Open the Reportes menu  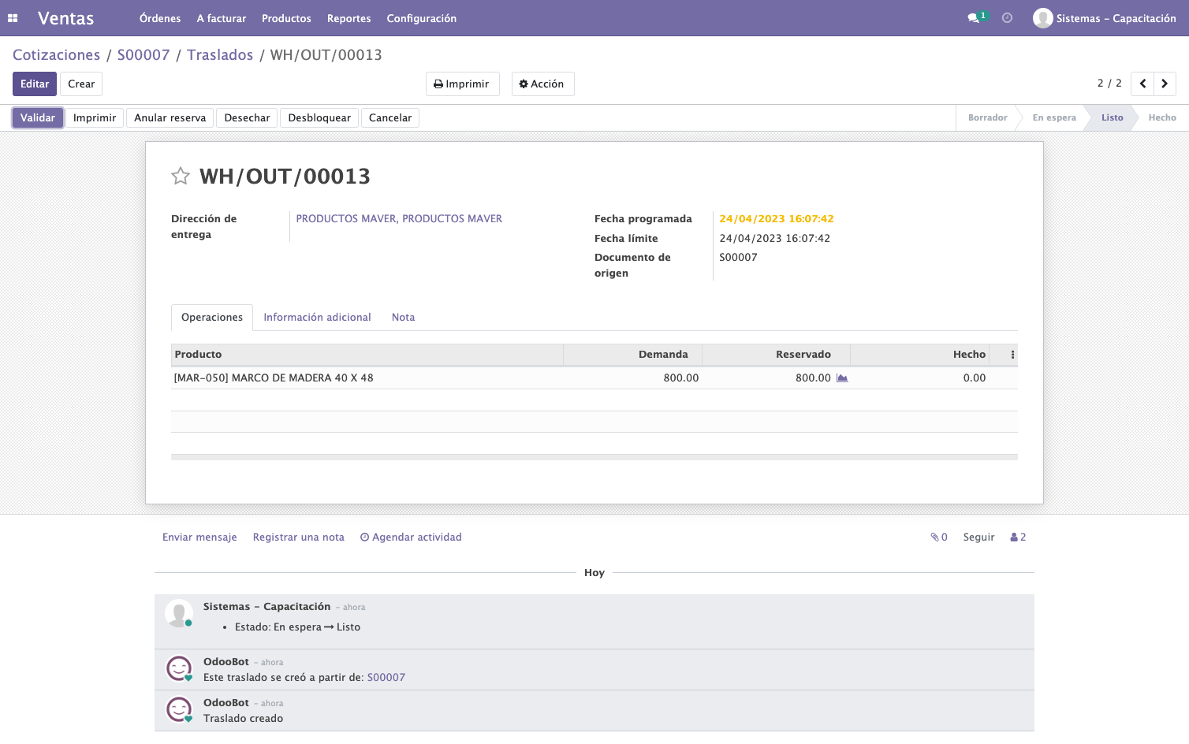[x=349, y=18]
